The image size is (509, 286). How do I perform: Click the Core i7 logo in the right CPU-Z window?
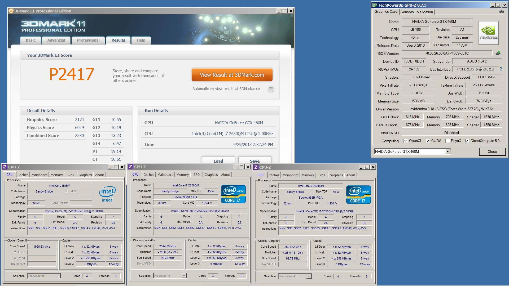coord(358,195)
